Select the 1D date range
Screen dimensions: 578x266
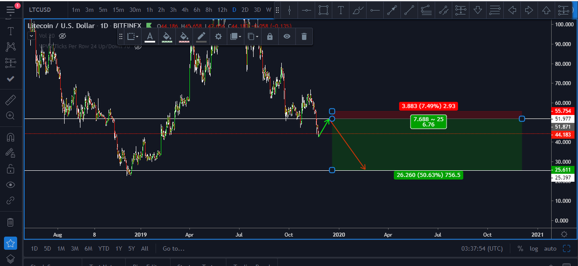tap(34, 249)
